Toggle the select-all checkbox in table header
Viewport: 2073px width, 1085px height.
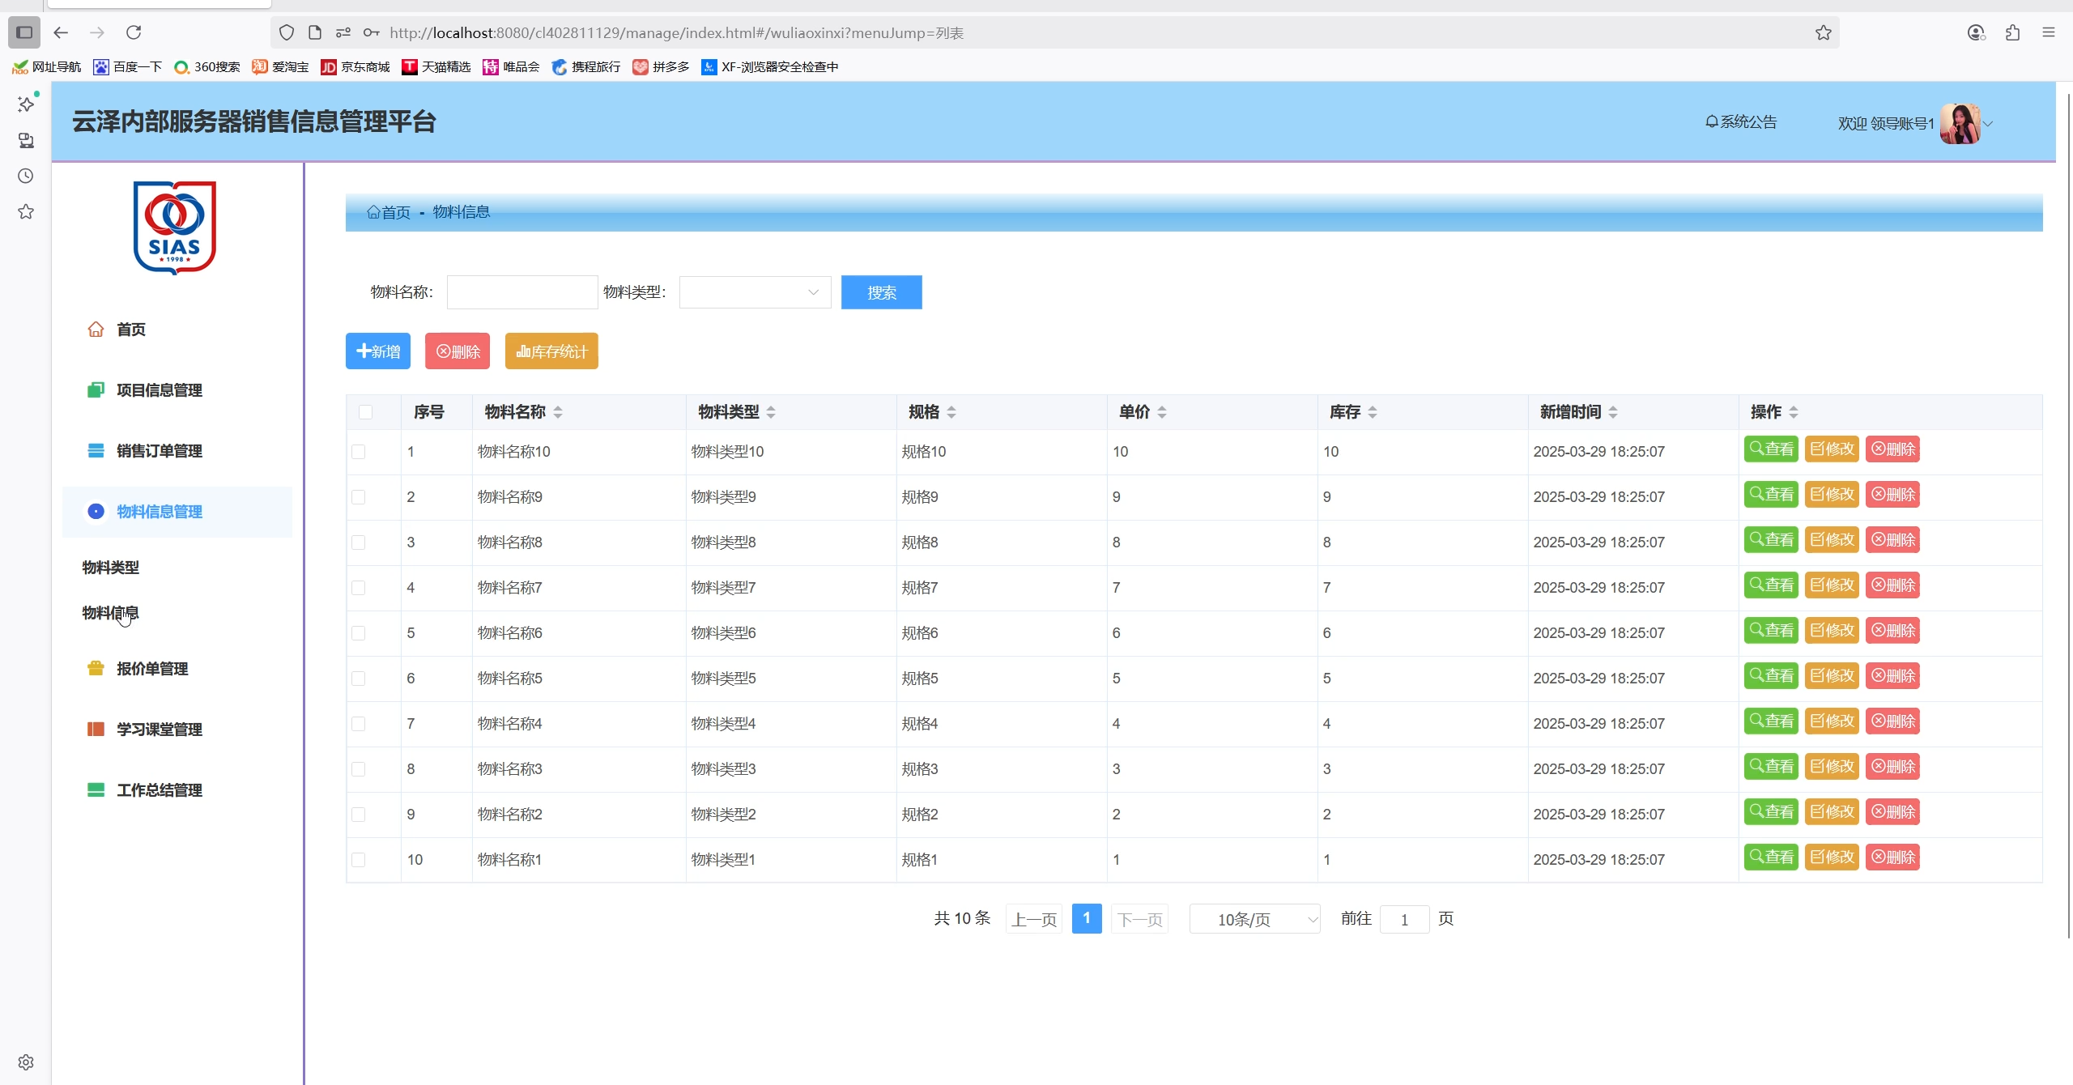[x=365, y=412]
